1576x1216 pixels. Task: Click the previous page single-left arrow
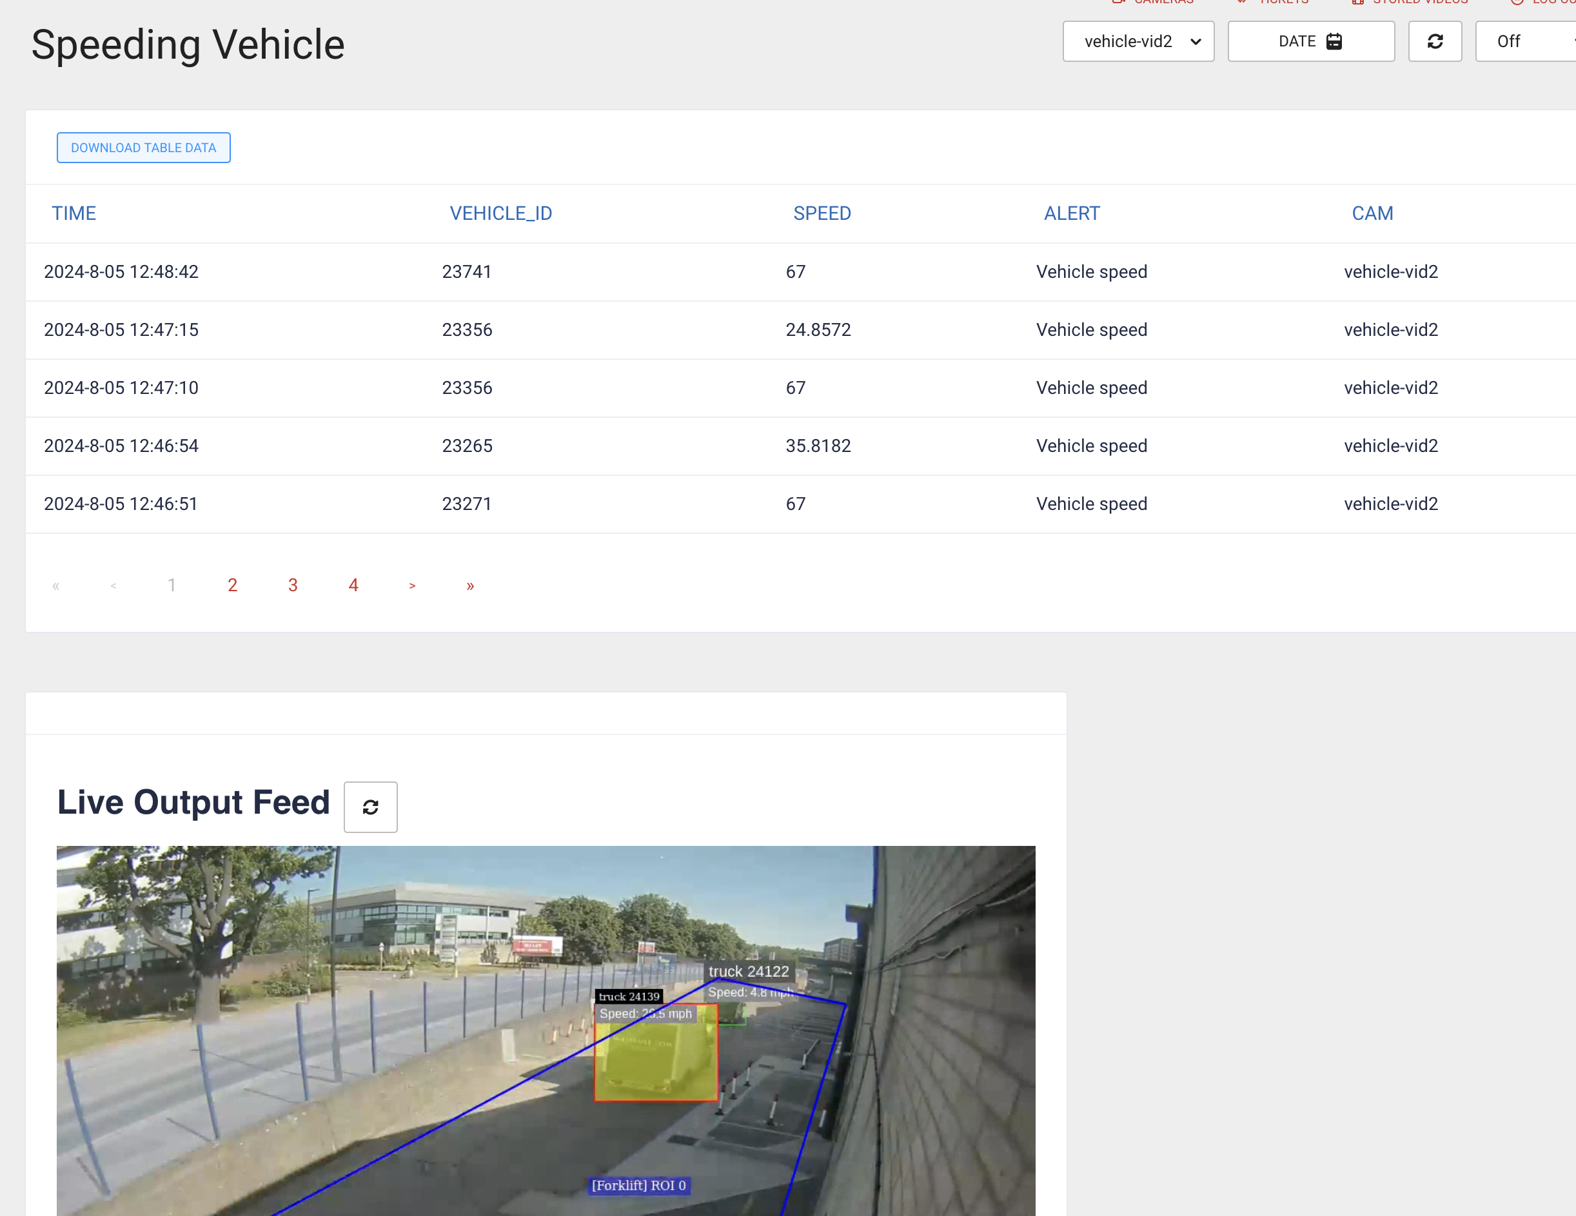tap(113, 585)
